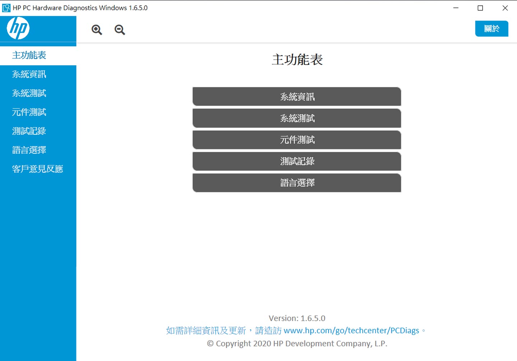Click the HP Diagnostics icon in title bar
517x361 pixels.
6,8
